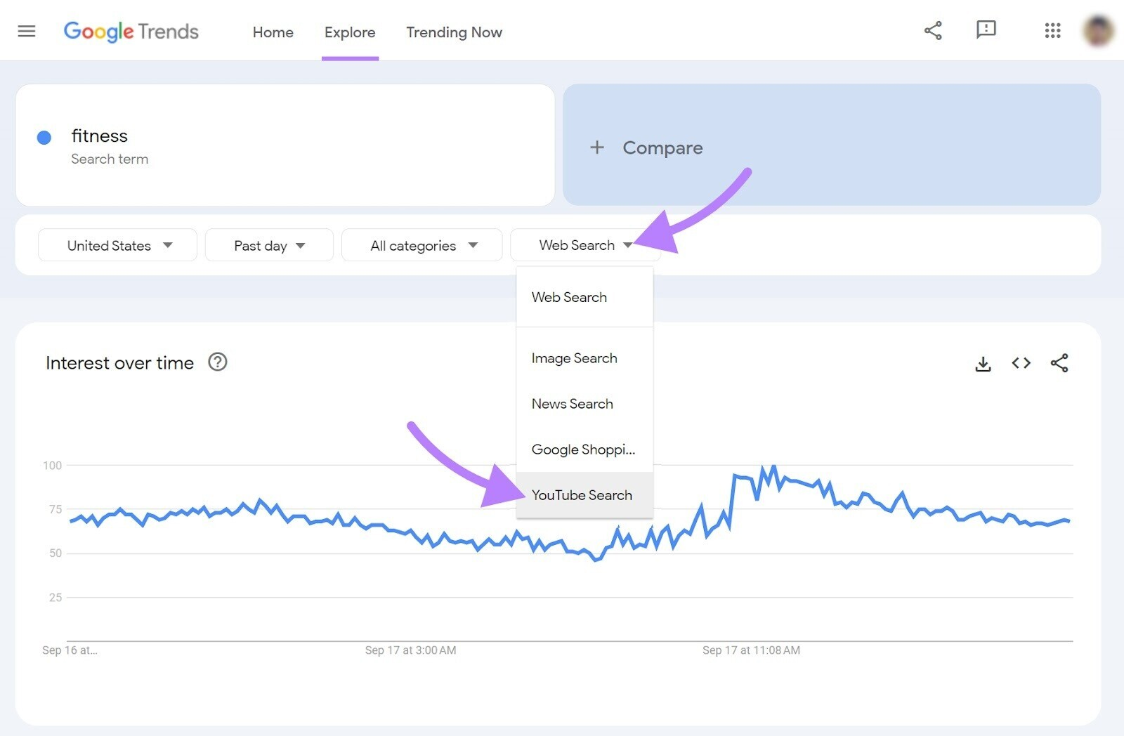Open the Web Search filter dropdown
The image size is (1124, 736).
point(584,245)
